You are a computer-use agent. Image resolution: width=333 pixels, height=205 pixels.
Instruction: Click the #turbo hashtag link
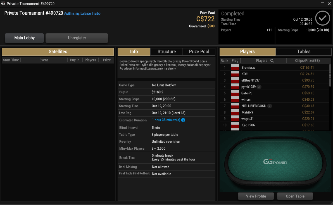click(x=96, y=14)
